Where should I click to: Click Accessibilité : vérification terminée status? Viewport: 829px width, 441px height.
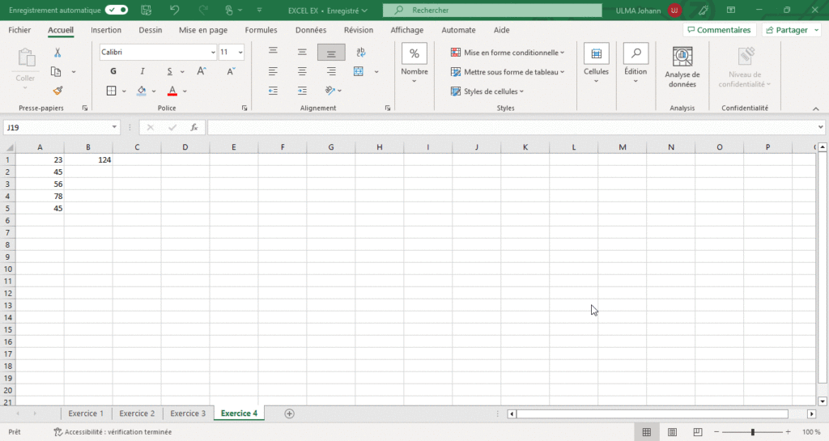pos(113,432)
